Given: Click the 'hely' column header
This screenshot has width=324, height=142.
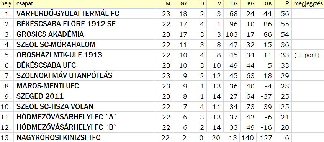Looking at the screenshot, I should click(x=6, y=3).
